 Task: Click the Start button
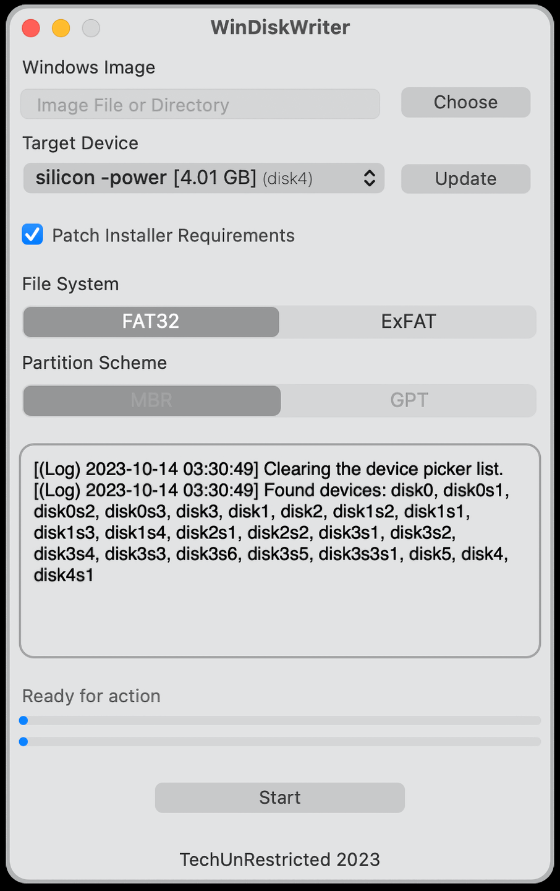279,798
